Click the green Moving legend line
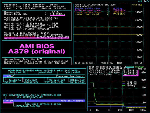 124,86
